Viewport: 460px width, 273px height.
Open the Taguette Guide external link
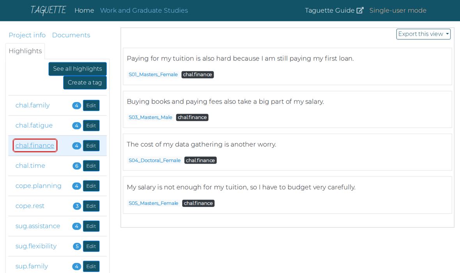[x=334, y=10]
